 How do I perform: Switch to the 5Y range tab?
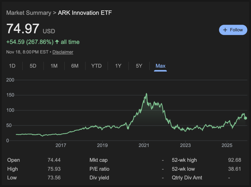click(x=139, y=66)
